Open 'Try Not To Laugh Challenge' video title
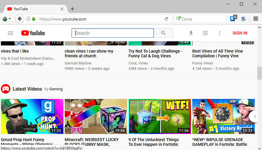The width and height of the screenshot is (262, 150). tap(155, 53)
